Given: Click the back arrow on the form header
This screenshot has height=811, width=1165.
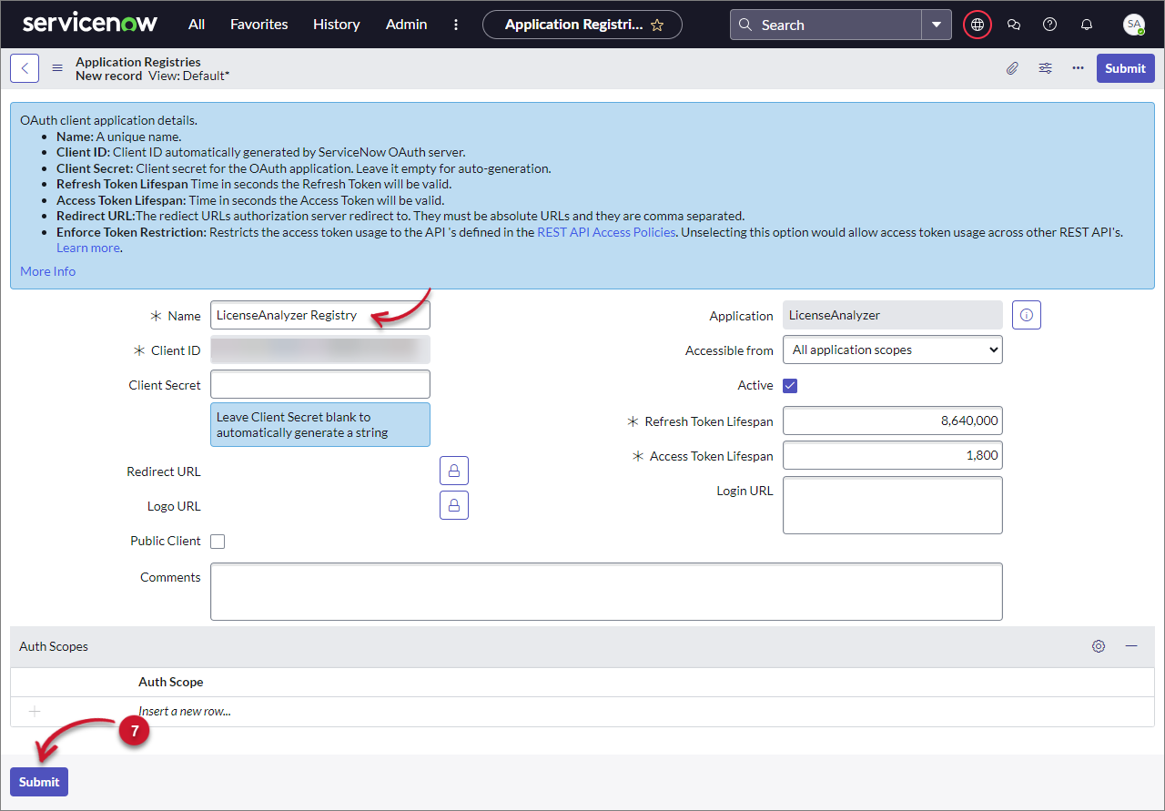Looking at the screenshot, I should coord(24,67).
